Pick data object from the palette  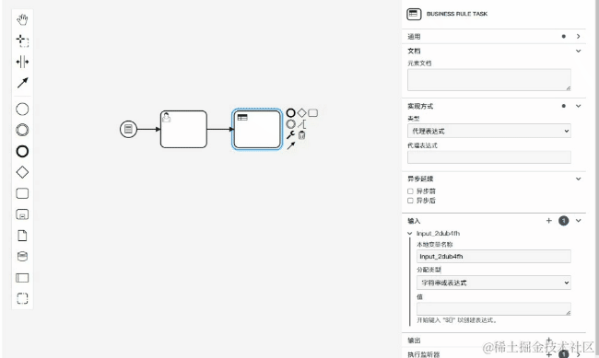(x=22, y=236)
